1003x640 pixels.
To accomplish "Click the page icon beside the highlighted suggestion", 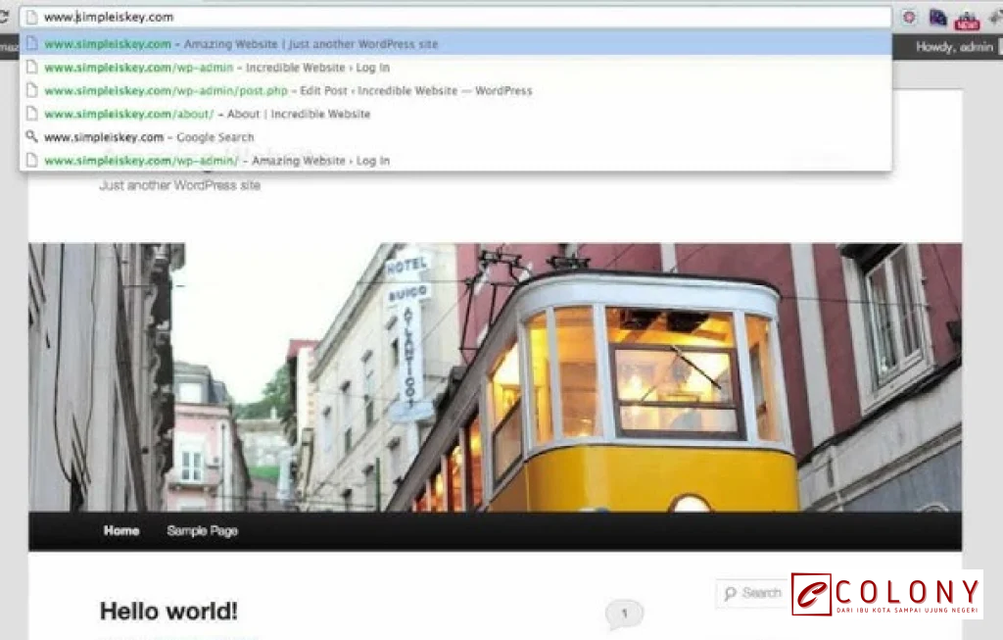I will [x=30, y=44].
